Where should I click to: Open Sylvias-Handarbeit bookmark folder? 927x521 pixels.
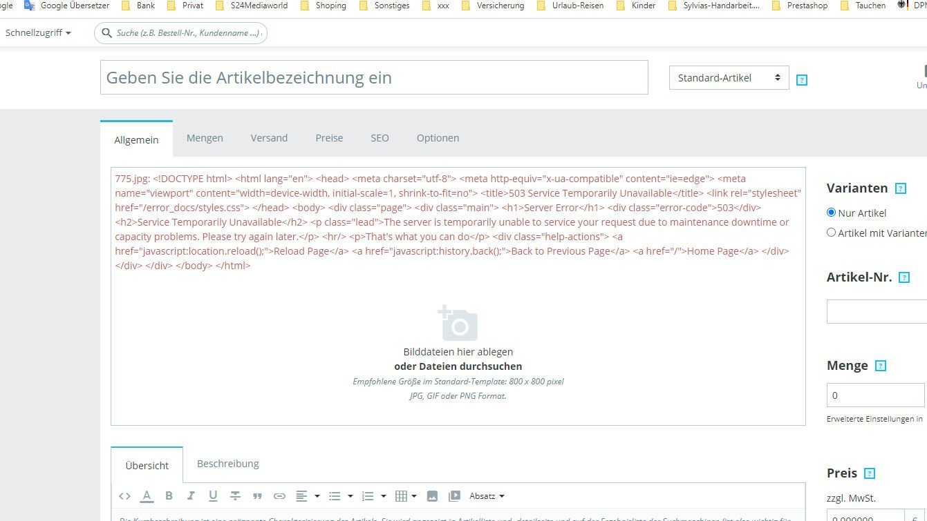[713, 6]
